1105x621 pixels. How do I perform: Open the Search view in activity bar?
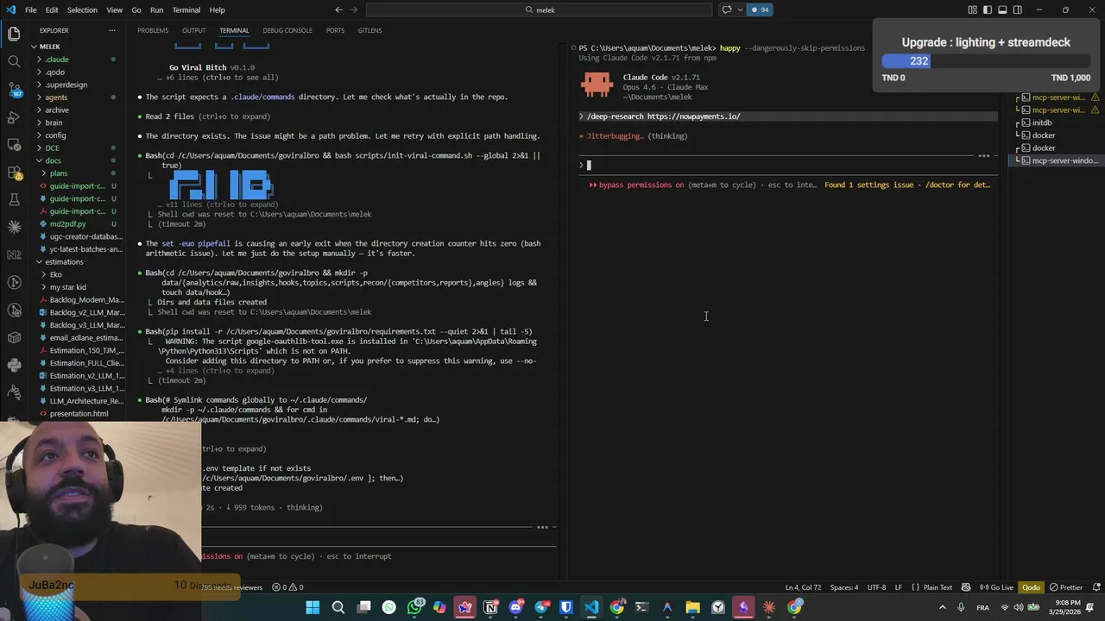coord(14,61)
